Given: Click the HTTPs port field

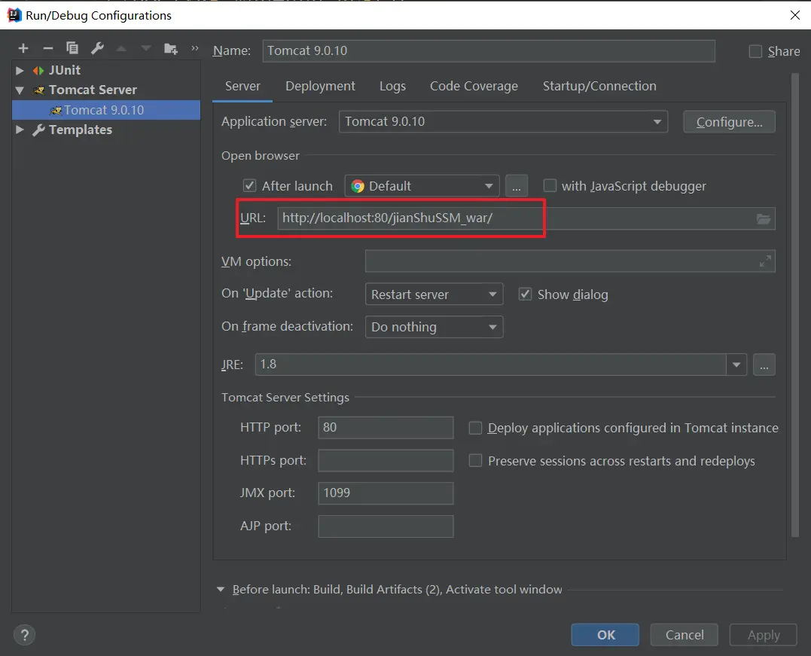Looking at the screenshot, I should (x=386, y=460).
